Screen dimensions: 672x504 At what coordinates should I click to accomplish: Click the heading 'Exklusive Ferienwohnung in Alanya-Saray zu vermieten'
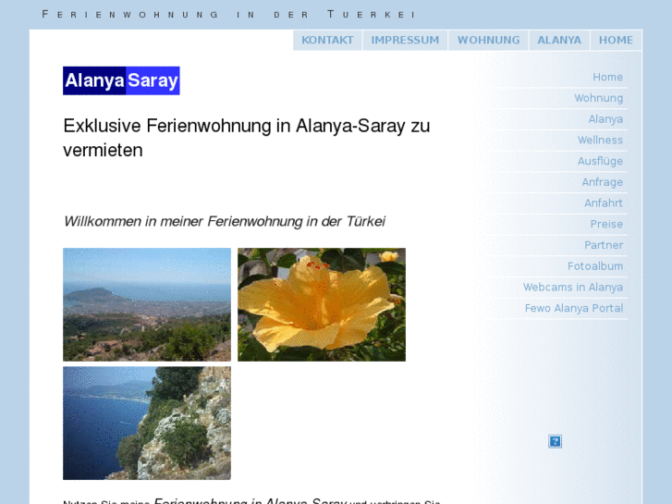pyautogui.click(x=247, y=138)
